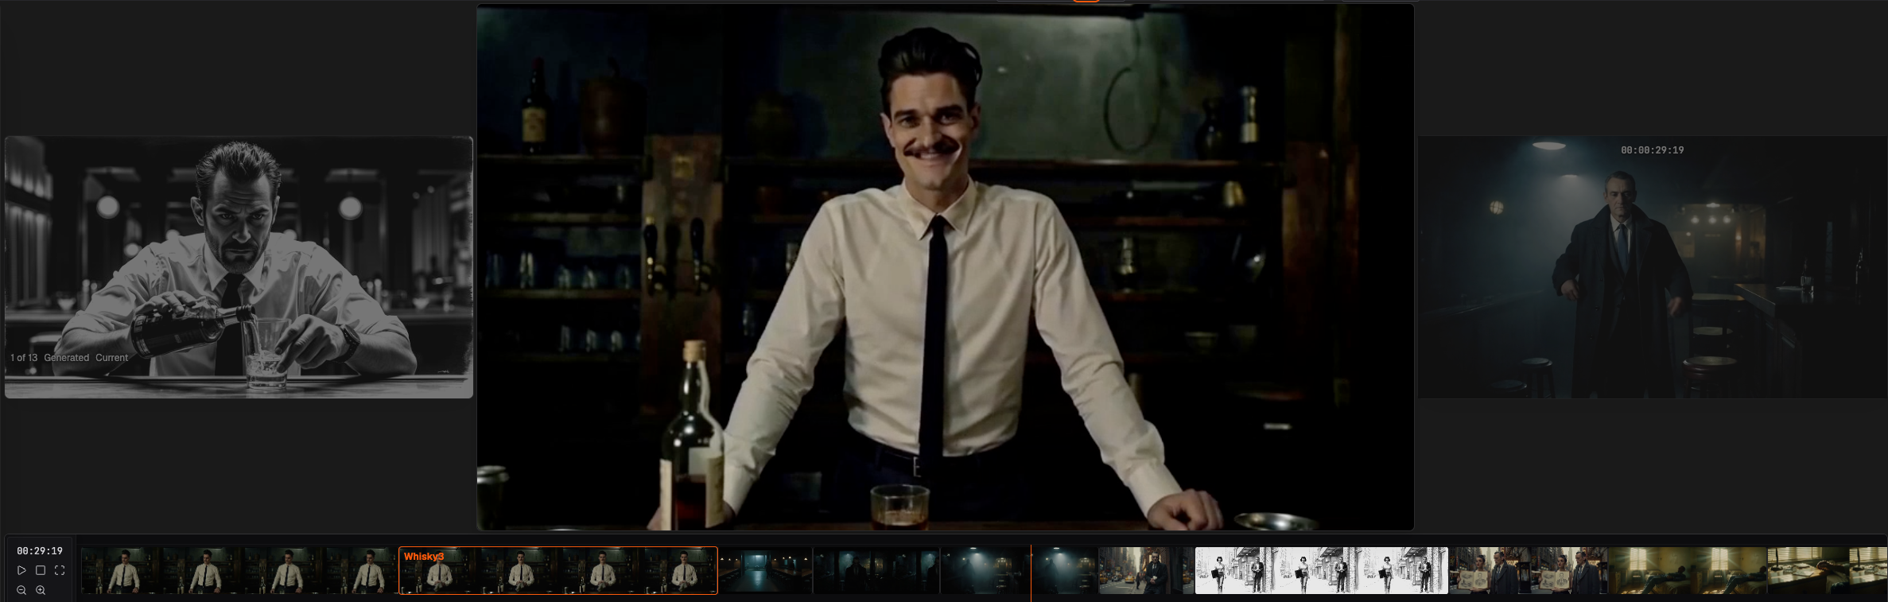
Task: Click the dark bar preview showing 00:00:29:19
Action: click(x=1653, y=267)
